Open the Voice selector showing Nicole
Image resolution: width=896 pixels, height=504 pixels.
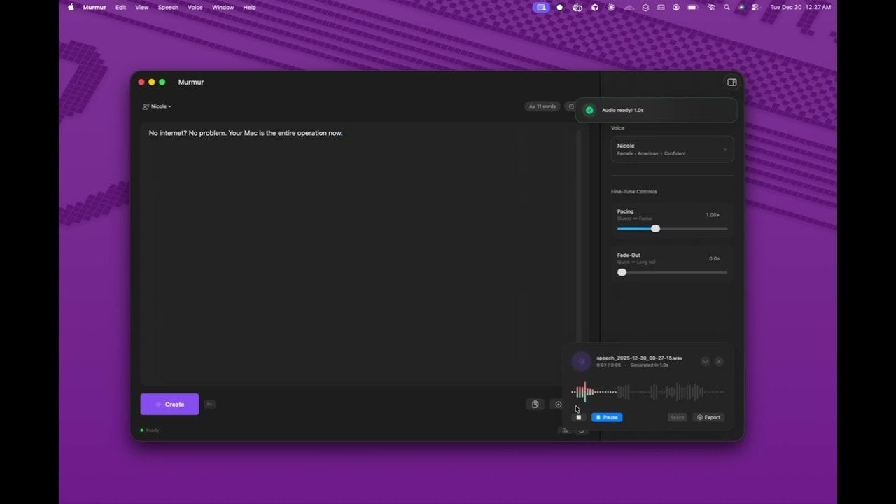(672, 149)
